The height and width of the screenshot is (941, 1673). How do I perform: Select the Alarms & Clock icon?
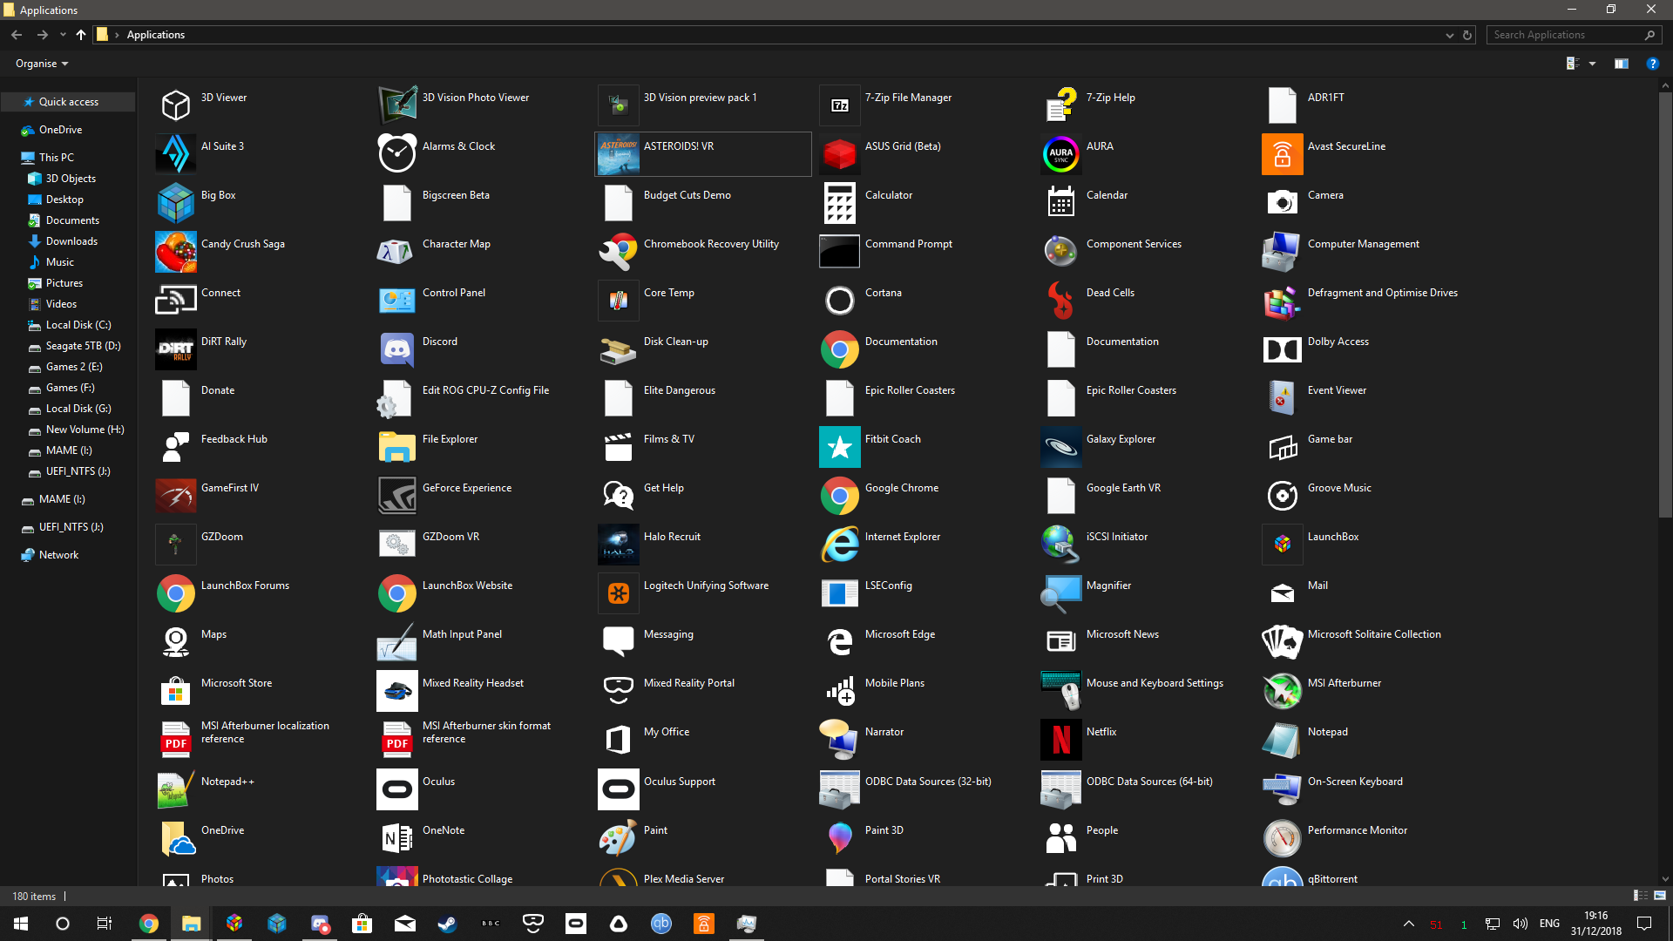click(397, 154)
